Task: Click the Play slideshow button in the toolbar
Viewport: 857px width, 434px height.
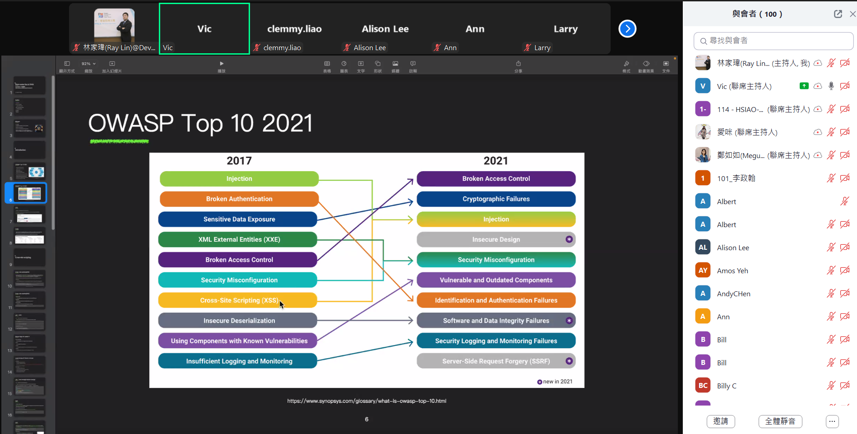Action: [221, 64]
